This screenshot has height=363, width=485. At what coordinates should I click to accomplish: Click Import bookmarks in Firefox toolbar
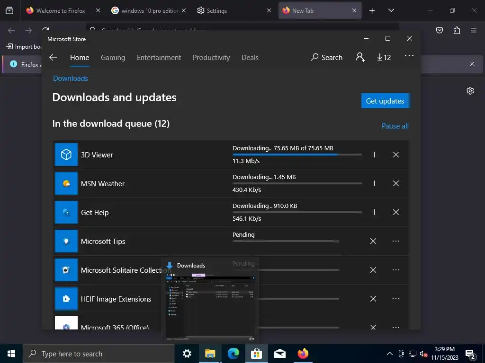click(x=24, y=47)
